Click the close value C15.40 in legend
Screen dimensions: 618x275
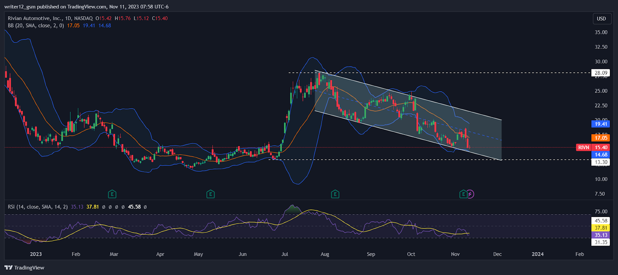160,18
